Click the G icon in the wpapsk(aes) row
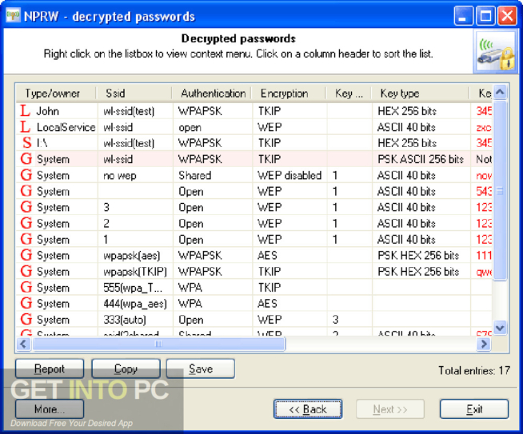 point(26,255)
